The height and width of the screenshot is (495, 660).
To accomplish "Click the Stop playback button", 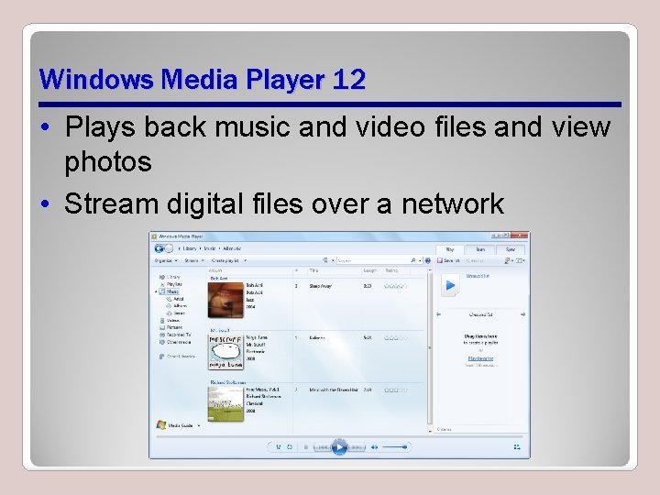I will pyautogui.click(x=305, y=447).
